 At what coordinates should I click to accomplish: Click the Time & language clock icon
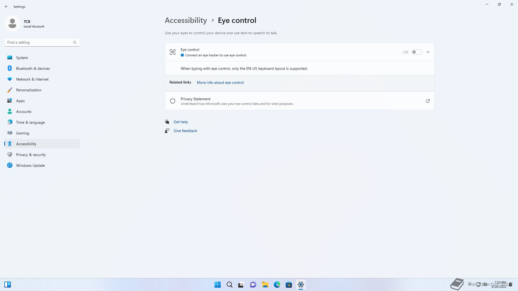click(10, 122)
